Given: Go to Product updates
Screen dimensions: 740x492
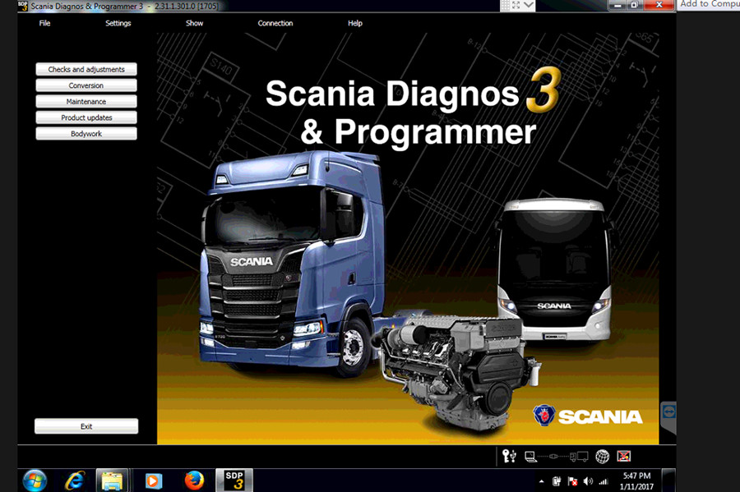Looking at the screenshot, I should [x=86, y=117].
